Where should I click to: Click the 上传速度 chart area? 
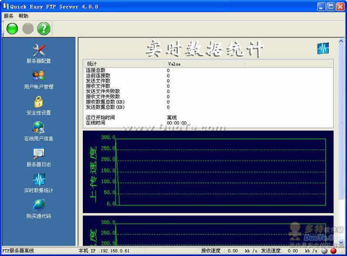(208, 172)
